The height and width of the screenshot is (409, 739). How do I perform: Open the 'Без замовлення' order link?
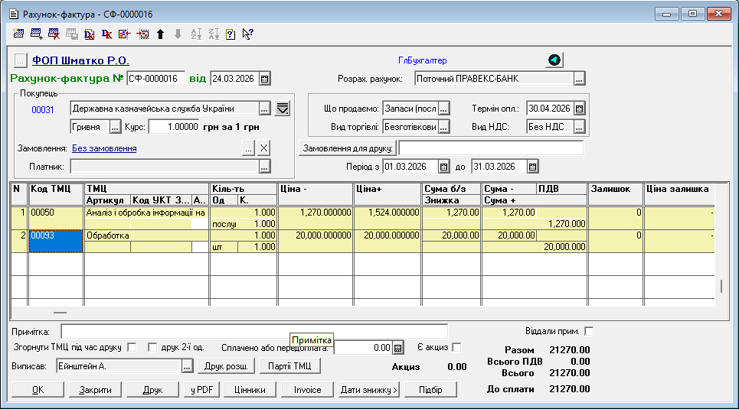(104, 148)
